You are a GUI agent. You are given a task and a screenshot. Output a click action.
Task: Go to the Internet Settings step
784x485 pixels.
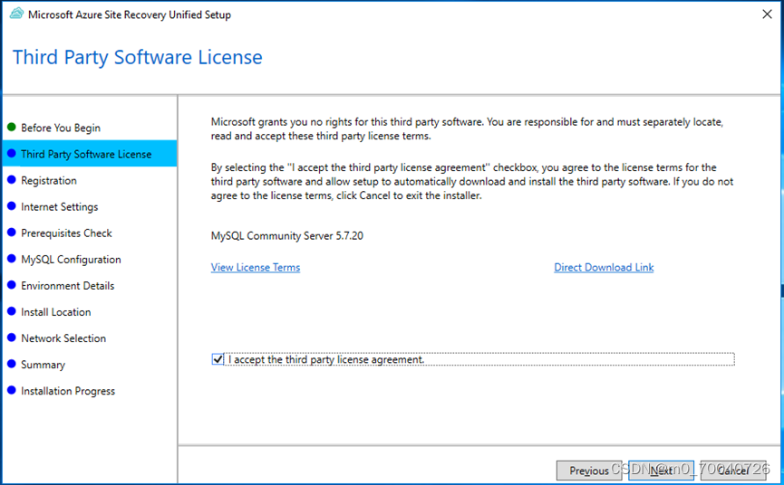60,207
